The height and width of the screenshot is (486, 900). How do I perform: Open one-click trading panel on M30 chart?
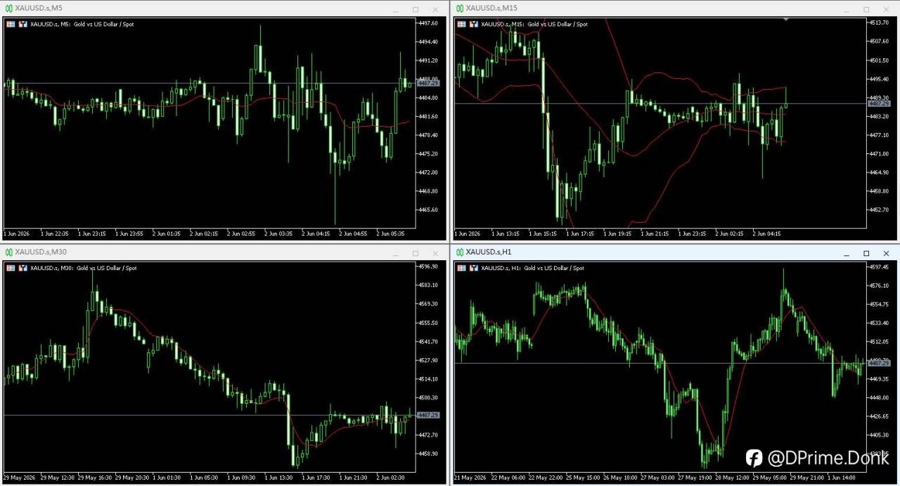11,268
